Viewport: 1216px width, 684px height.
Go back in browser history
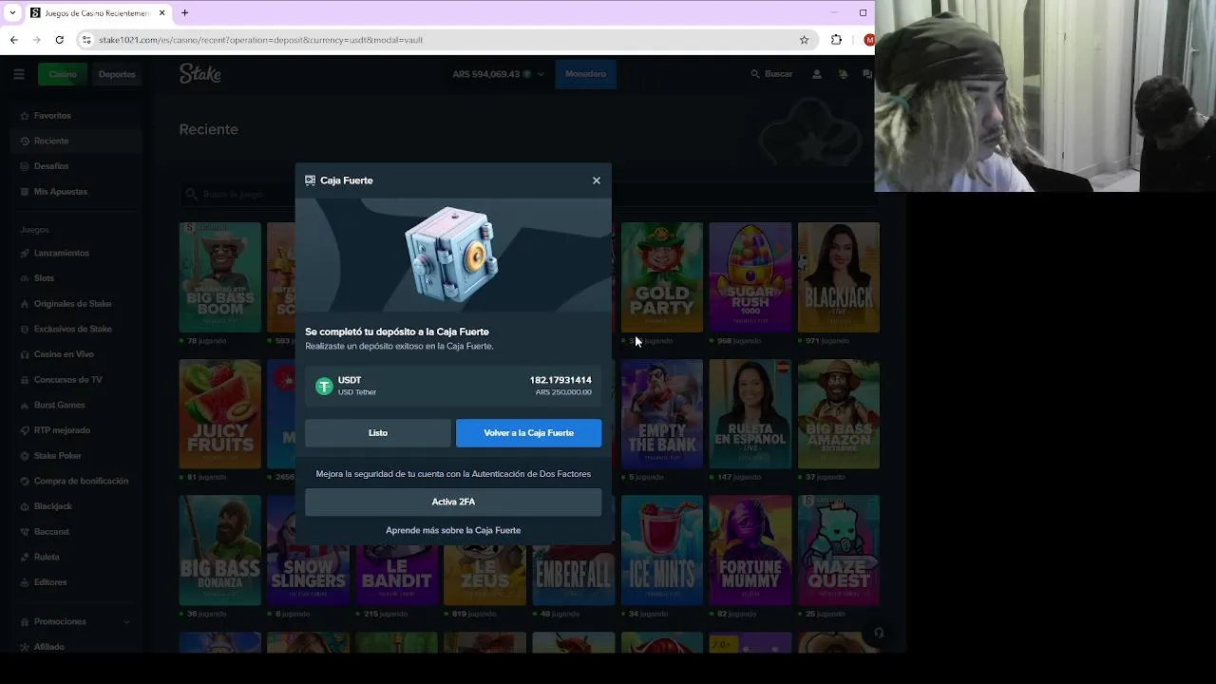pyautogui.click(x=13, y=40)
